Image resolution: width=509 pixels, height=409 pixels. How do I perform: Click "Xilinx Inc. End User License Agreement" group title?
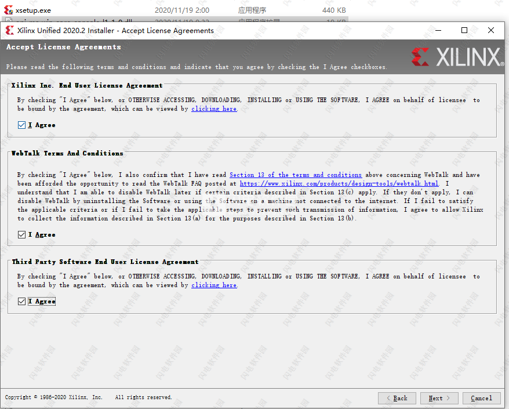[87, 85]
